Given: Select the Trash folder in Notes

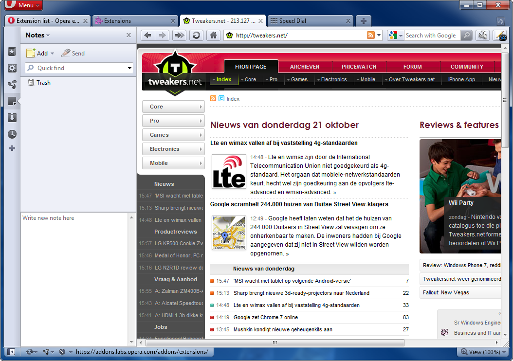Looking at the screenshot, I should 39,82.
